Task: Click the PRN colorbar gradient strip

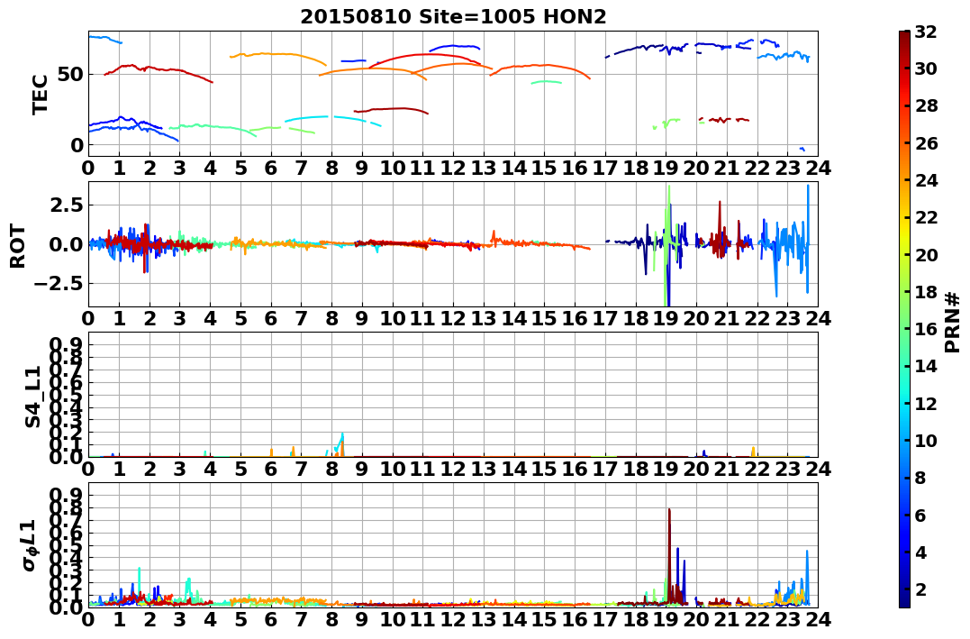Action: (904, 319)
